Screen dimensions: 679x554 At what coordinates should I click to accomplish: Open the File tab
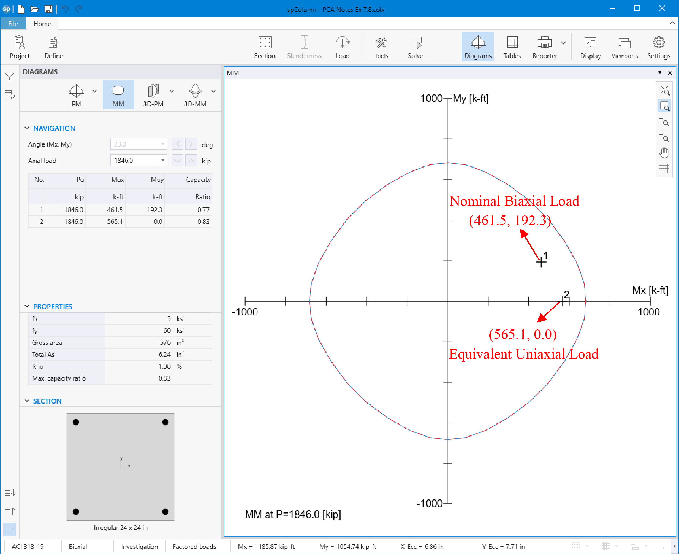tap(13, 24)
